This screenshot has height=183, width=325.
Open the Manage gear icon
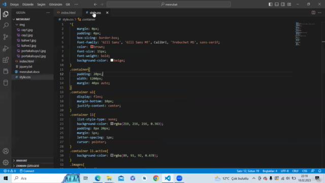[x=6, y=162]
